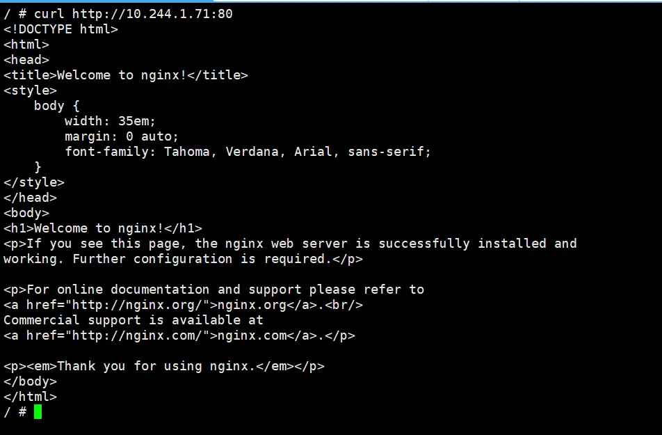Viewport: 662px width, 435px height.
Task: Click the "Commercial support is available at" line
Action: (134, 320)
